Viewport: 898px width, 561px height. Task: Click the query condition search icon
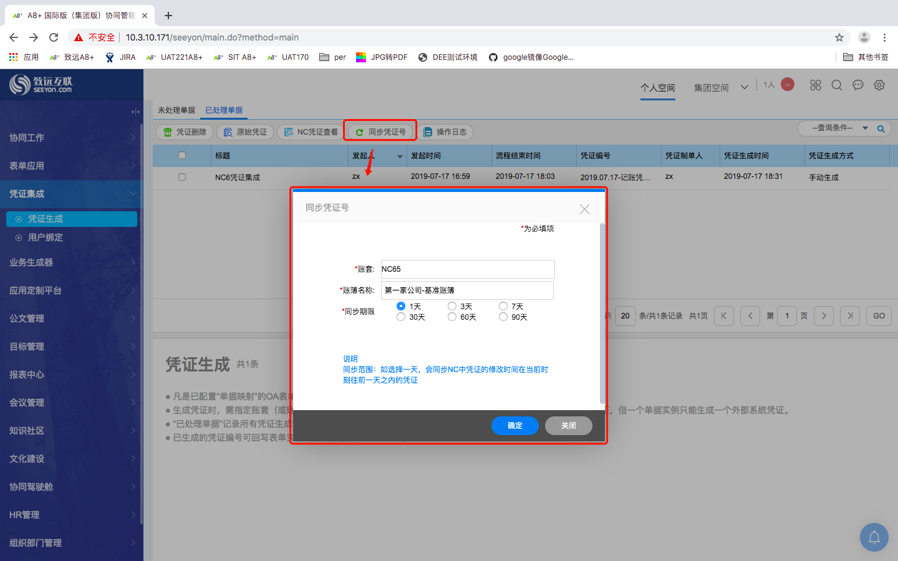[881, 129]
